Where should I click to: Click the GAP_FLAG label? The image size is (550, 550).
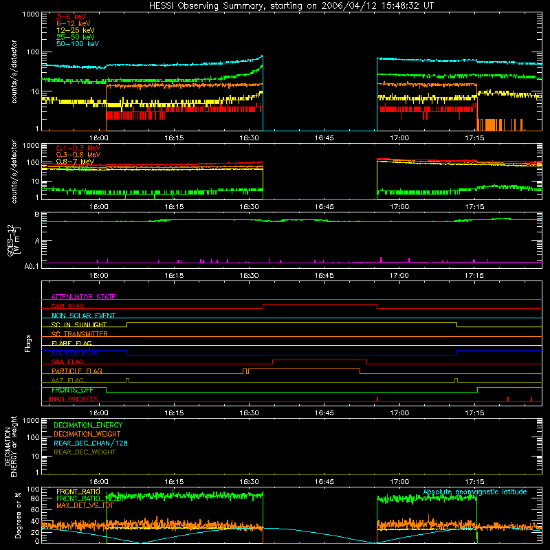click(67, 306)
